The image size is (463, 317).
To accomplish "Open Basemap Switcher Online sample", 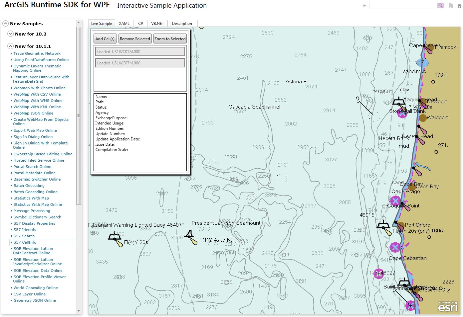I will coord(37,179).
